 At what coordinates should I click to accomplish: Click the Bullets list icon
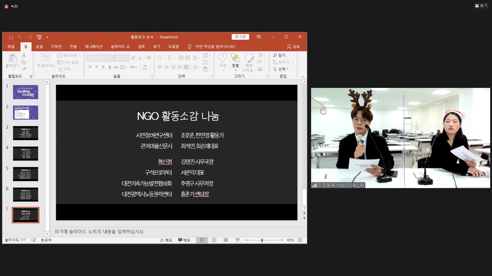[160, 58]
